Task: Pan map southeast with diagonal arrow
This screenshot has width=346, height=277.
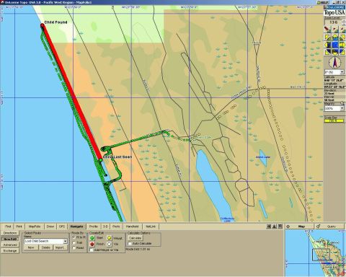Action: pos(342,52)
